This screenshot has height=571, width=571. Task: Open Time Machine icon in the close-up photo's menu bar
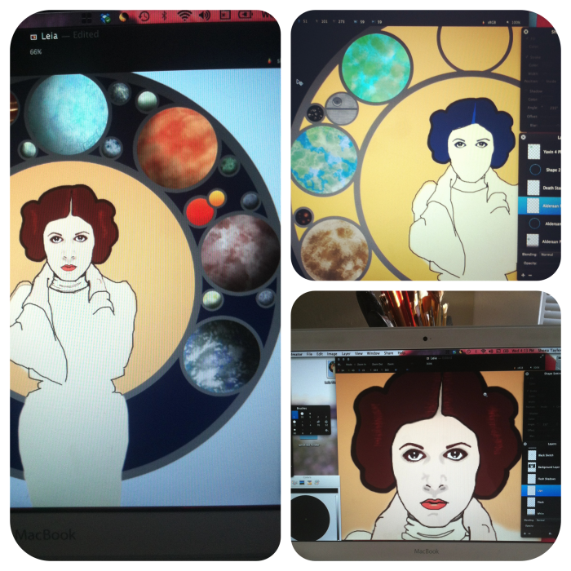pyautogui.click(x=144, y=16)
